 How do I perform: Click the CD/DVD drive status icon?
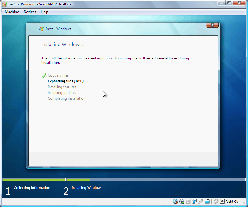pyautogui.click(x=182, y=202)
